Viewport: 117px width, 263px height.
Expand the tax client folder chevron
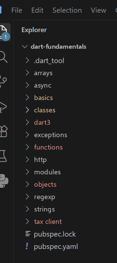[x=28, y=221]
